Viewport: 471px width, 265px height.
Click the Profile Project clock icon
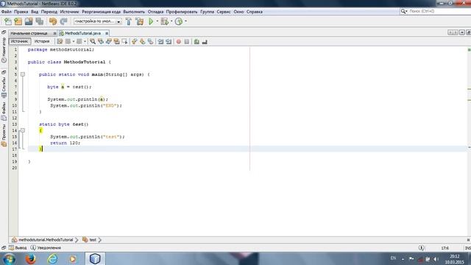click(x=179, y=21)
